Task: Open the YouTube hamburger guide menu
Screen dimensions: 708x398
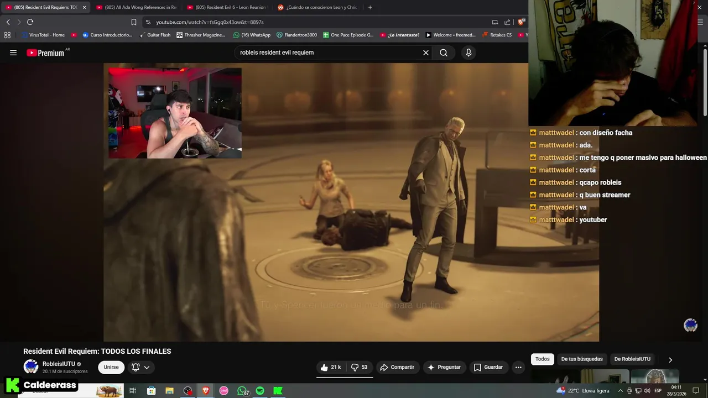Action: point(13,53)
